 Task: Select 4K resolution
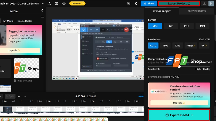tap(204, 45)
